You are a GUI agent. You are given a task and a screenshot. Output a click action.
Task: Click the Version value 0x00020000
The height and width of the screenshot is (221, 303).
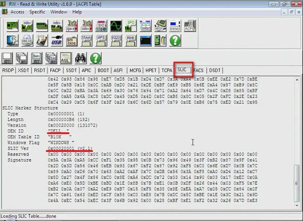pos(61,125)
